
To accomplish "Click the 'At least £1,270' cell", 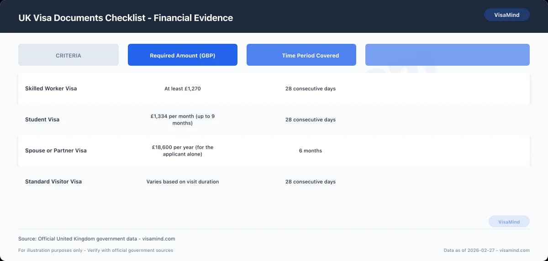I will [183, 89].
